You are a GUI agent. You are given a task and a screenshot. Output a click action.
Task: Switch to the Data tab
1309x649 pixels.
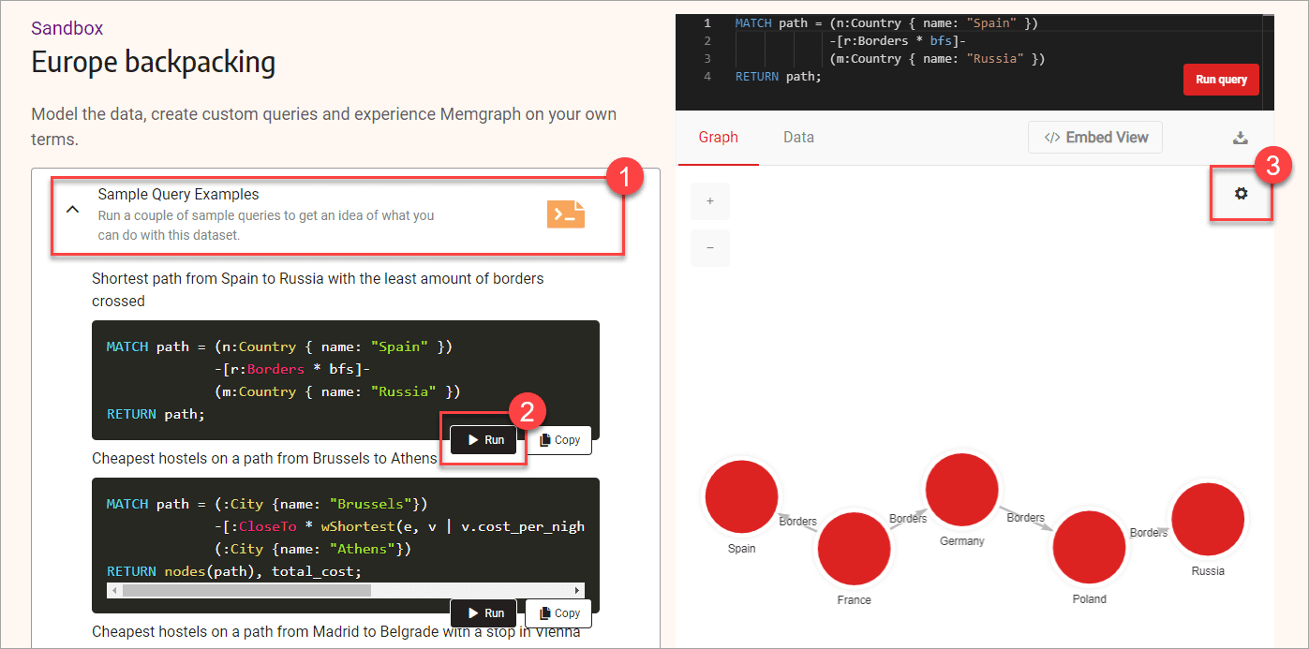[798, 138]
